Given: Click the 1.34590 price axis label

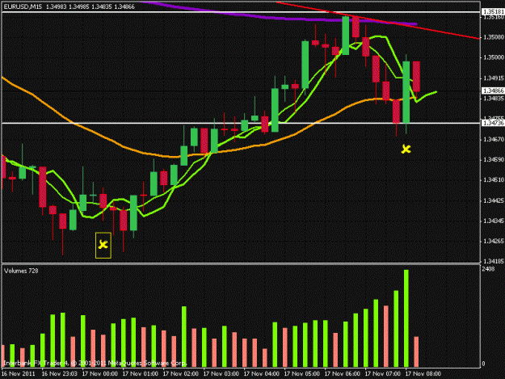Looking at the screenshot, I should pyautogui.click(x=494, y=160).
